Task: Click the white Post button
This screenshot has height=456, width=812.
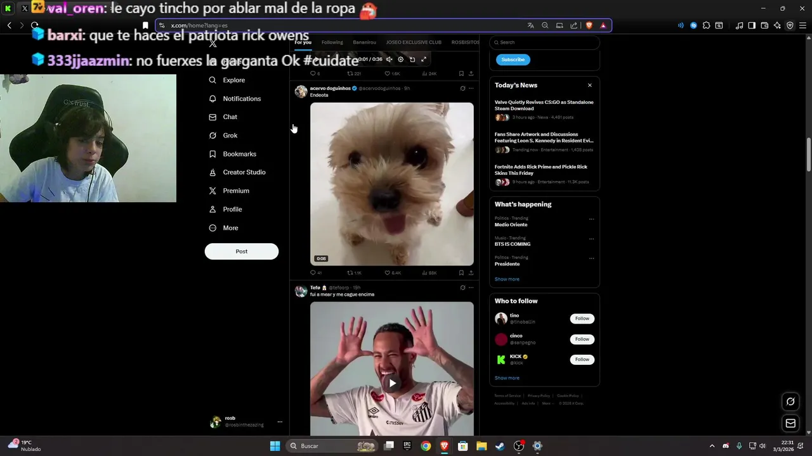Action: [242, 251]
